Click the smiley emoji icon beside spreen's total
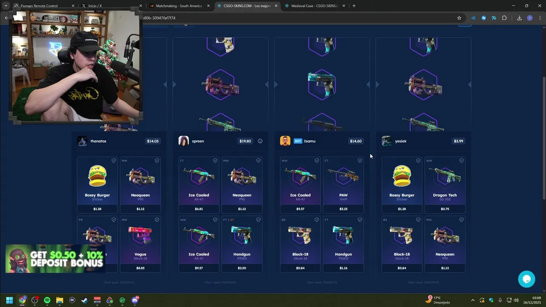This screenshot has height=307, width=546. point(260,141)
